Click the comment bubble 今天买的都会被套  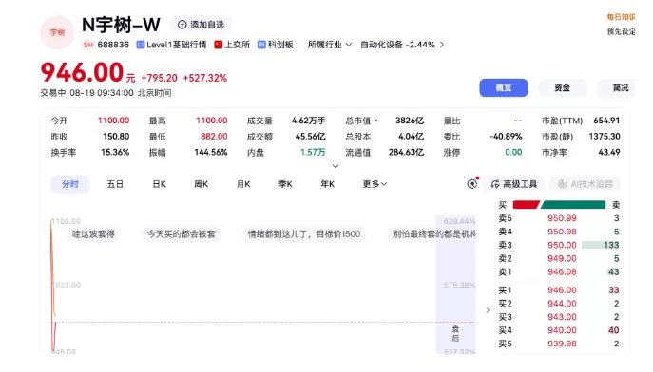click(x=181, y=234)
